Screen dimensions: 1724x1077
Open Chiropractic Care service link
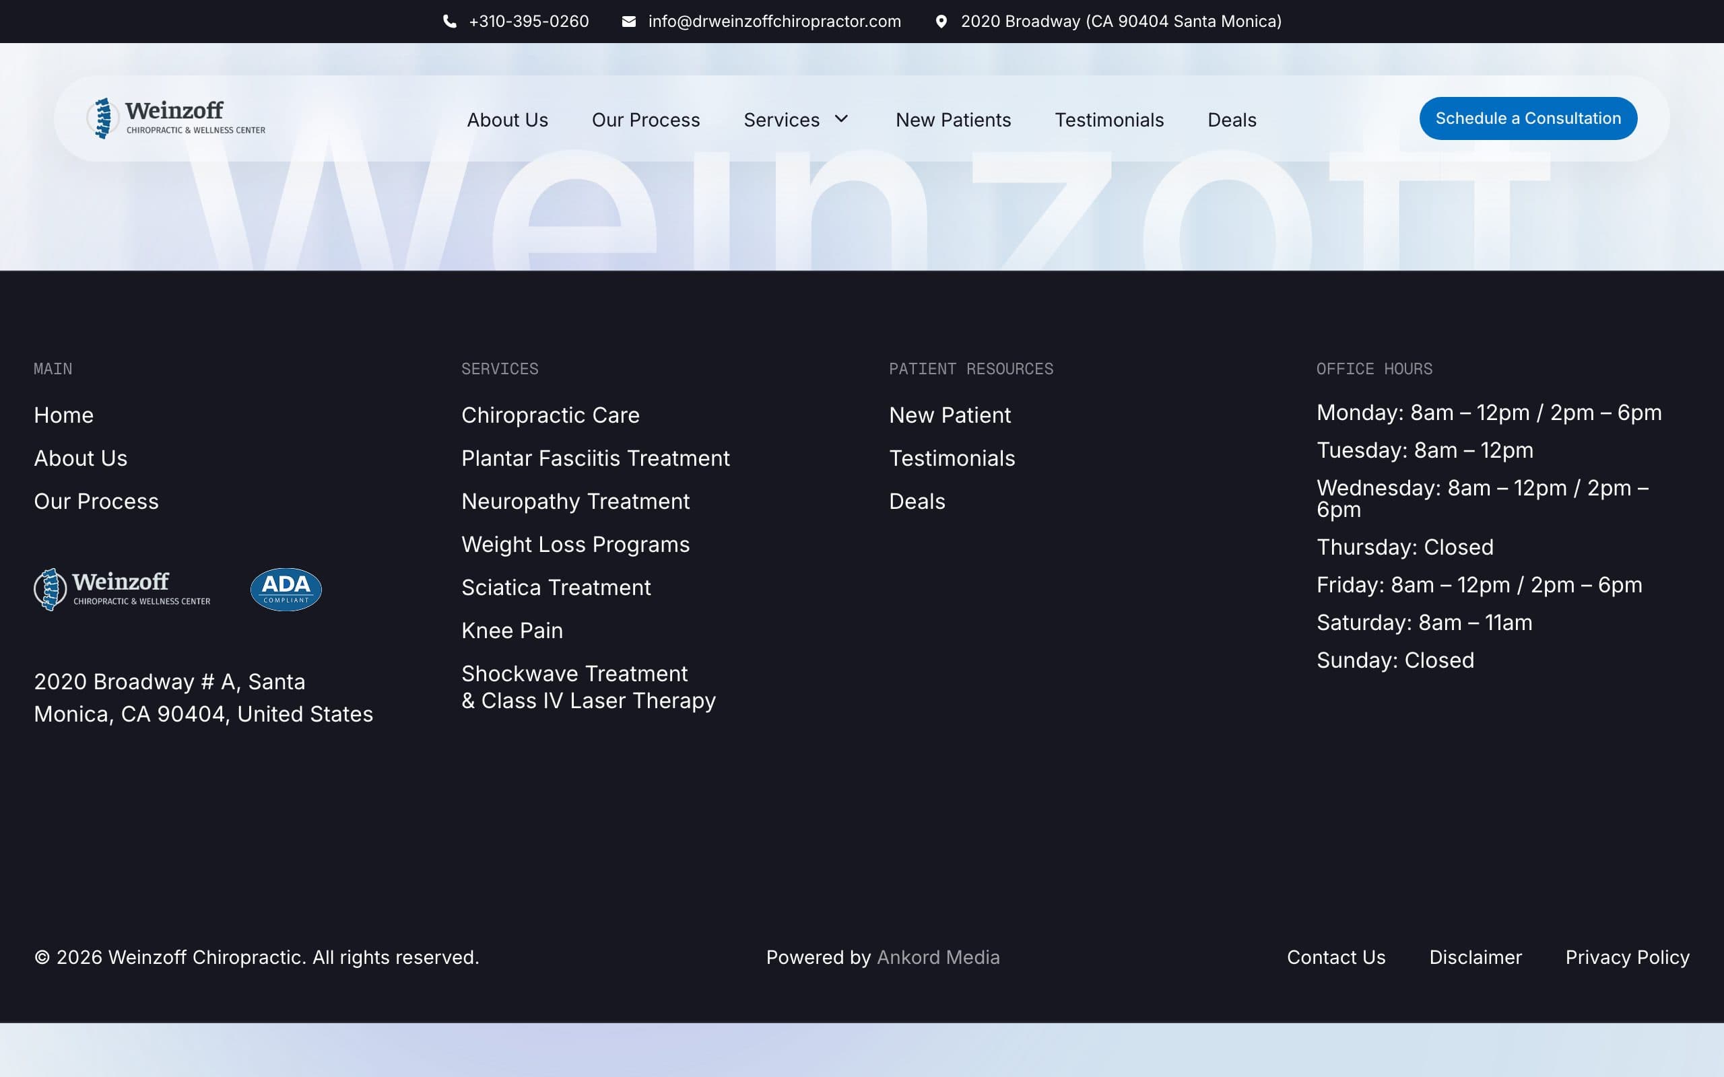coord(550,415)
